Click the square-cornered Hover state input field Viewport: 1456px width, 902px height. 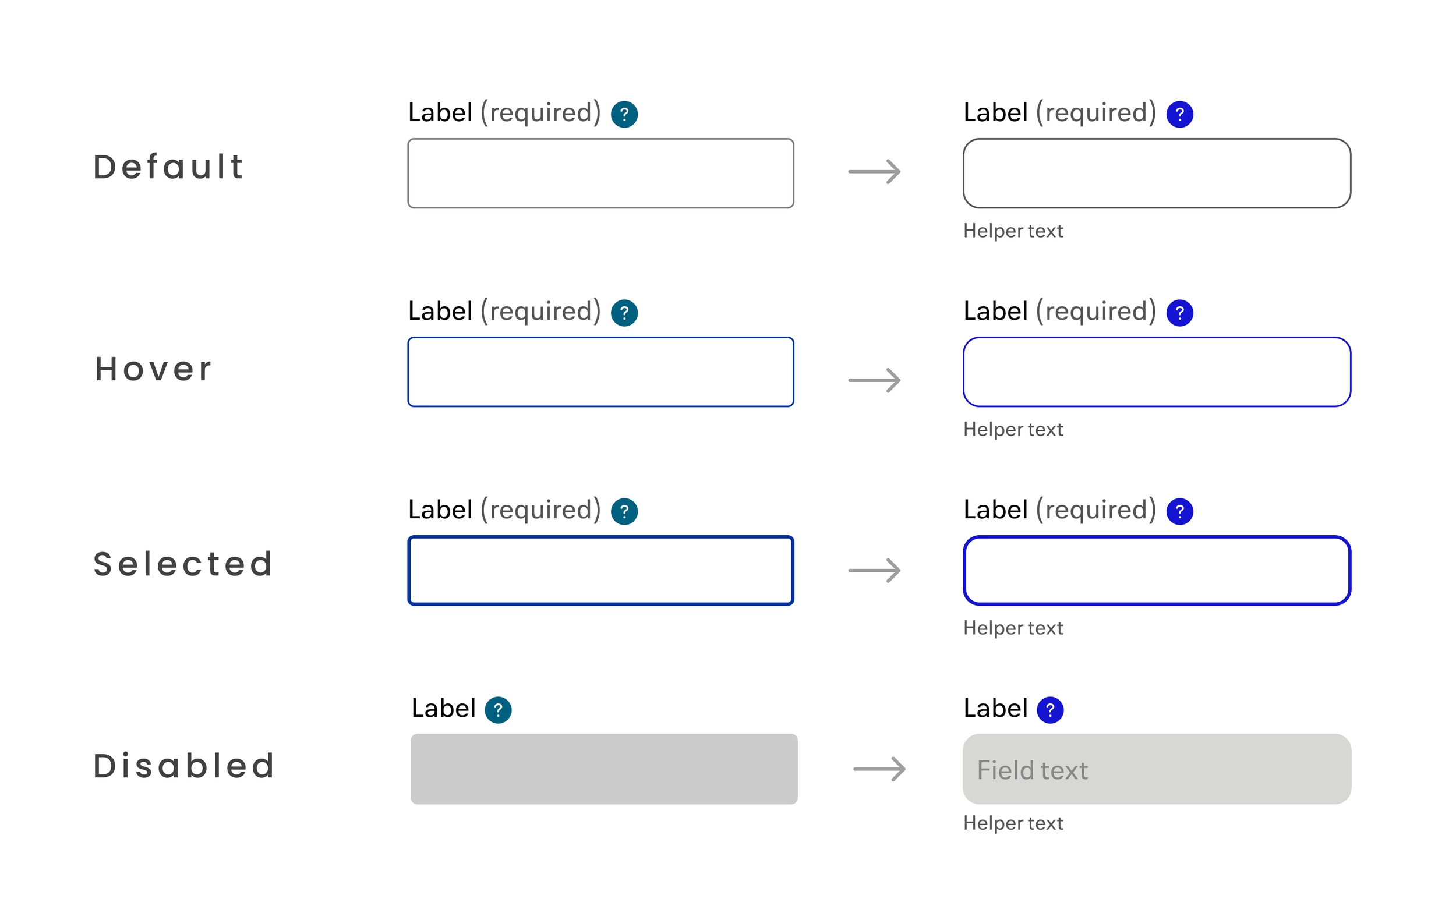tap(600, 372)
